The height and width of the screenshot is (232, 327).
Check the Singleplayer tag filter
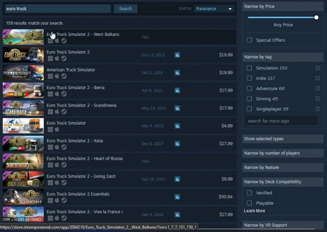click(x=249, y=109)
